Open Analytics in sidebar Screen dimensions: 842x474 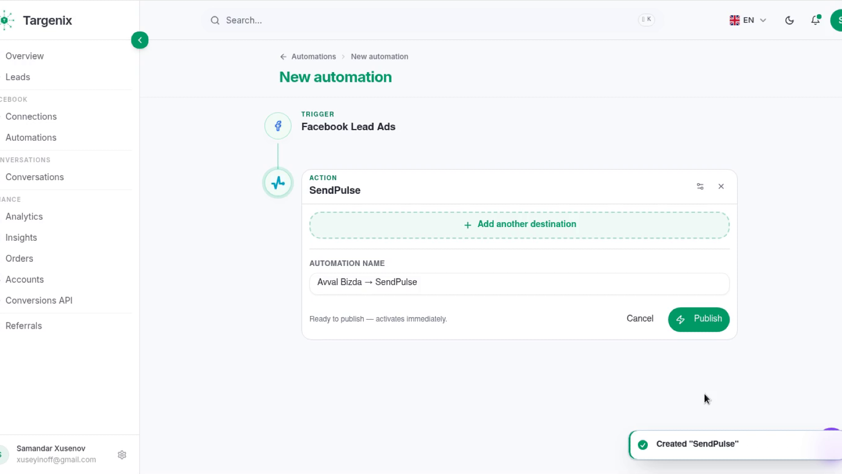[24, 216]
